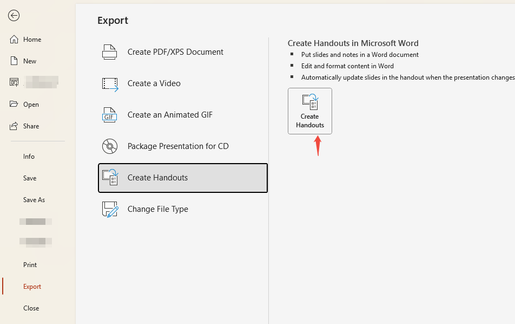Click the Open folder icon
The width and height of the screenshot is (515, 324).
point(14,105)
